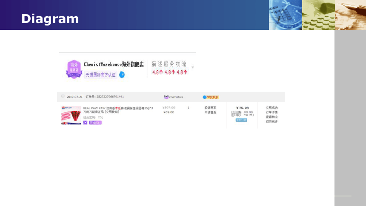This screenshot has height=206, width=366.
Task: Click the coins image in the header
Action: coord(319,15)
